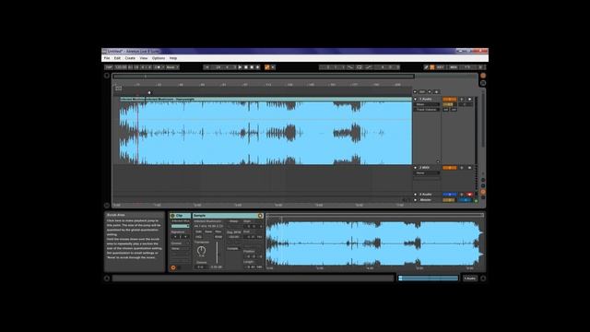Open the Help menu
Screen dimensions: 590x332
(x=173, y=58)
